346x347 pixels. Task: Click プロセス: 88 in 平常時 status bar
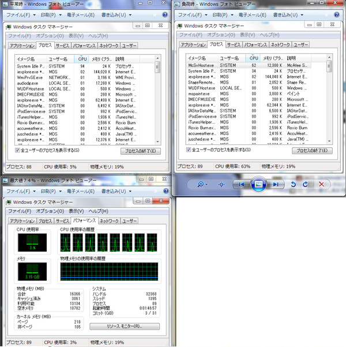[19, 167]
